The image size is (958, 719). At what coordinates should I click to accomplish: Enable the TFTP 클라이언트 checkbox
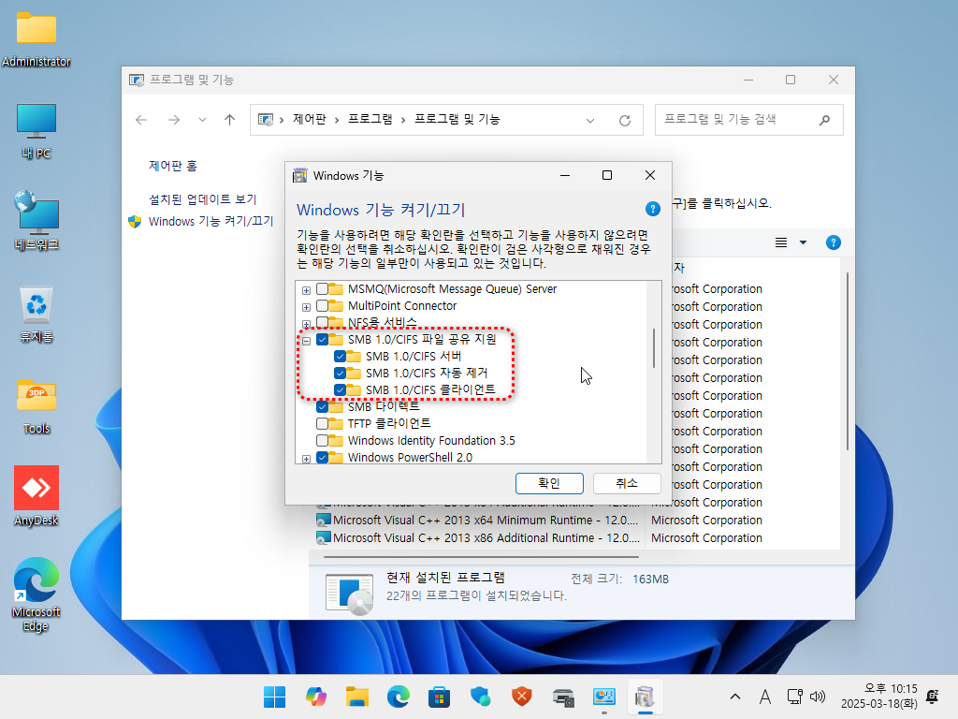point(323,423)
